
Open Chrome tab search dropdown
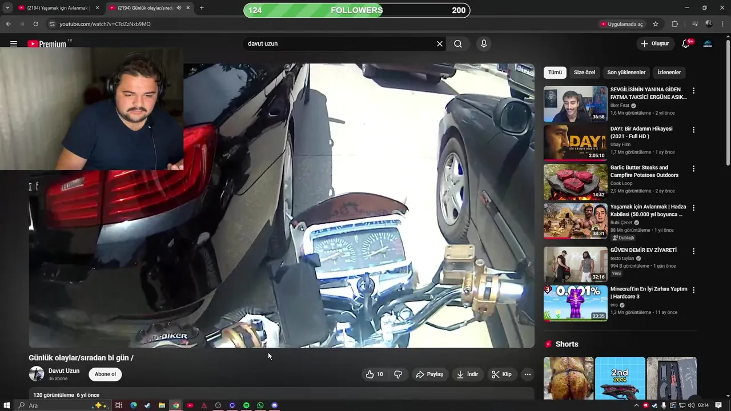(7, 8)
